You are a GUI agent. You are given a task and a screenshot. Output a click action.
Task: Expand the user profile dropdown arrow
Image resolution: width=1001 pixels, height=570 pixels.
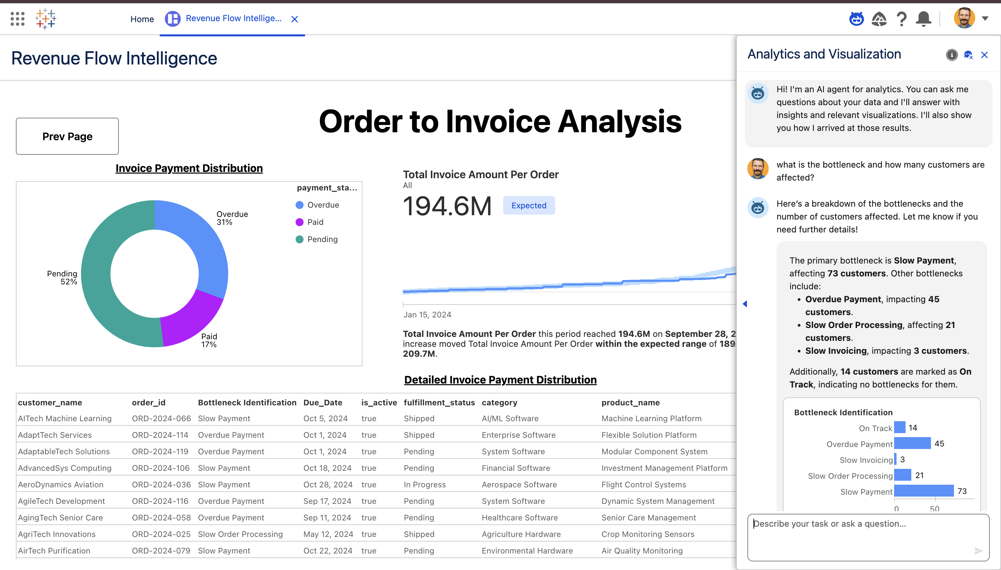(985, 19)
